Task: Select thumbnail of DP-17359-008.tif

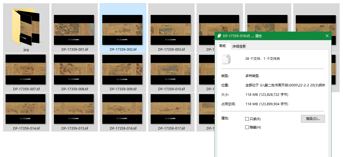Action: pos(74,70)
